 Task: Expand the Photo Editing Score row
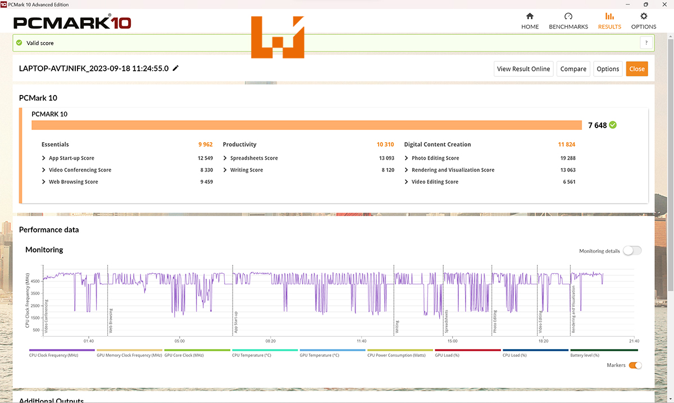coord(407,158)
